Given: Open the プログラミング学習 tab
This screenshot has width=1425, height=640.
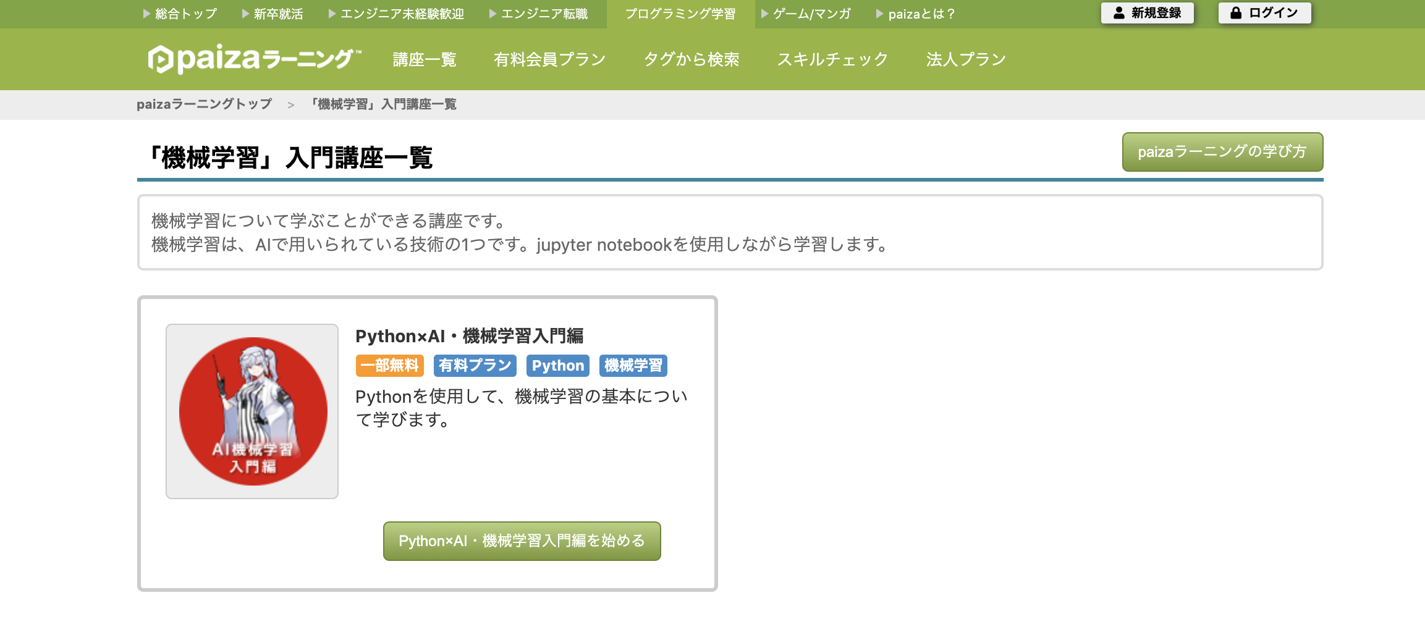Looking at the screenshot, I should (x=681, y=12).
